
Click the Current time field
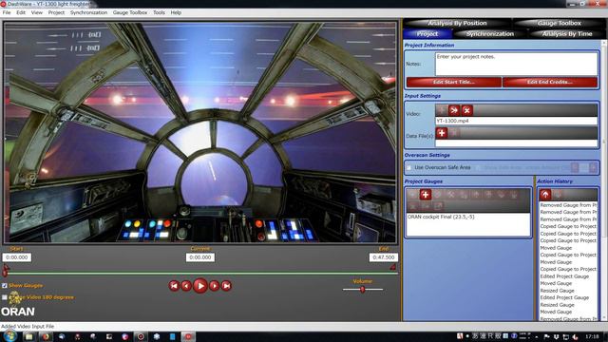(200, 257)
